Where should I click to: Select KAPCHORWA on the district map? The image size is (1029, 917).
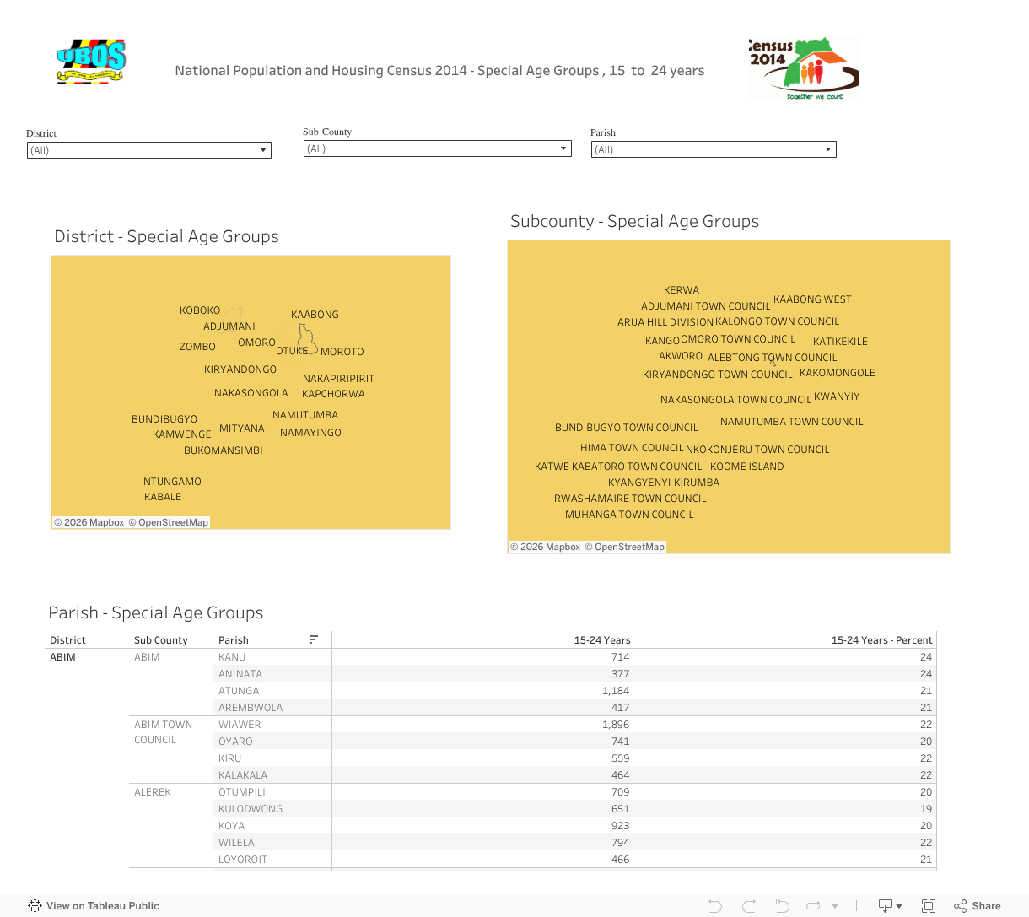(x=333, y=394)
